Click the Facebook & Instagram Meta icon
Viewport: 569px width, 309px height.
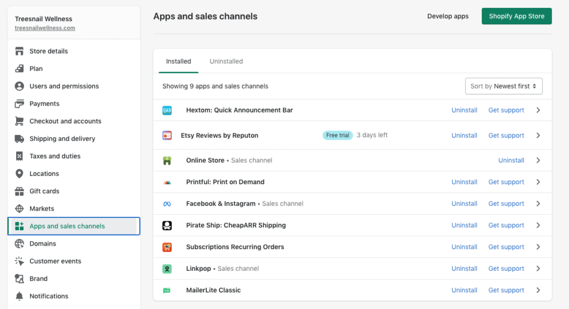[x=167, y=204]
